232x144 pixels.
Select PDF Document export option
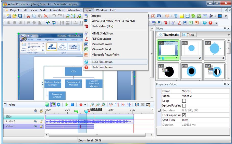(101, 39)
